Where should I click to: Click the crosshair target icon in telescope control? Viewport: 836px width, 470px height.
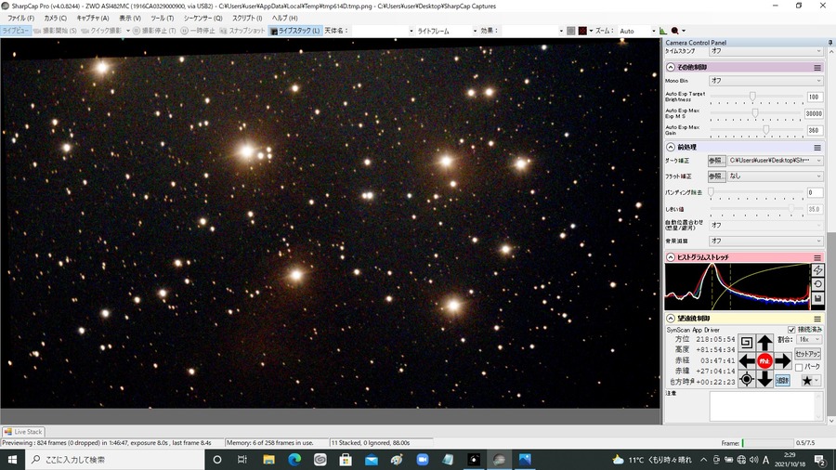coord(747,379)
